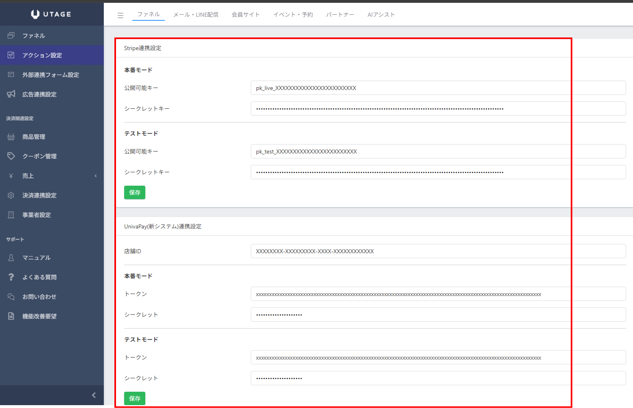This screenshot has width=633, height=408.
Task: Open 事業者設定 sidebar link
Action: coord(52,215)
